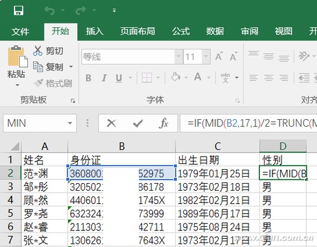Click the Save icon in quick access toolbar
Image resolution: width=317 pixels, height=247 pixels.
tap(18, 10)
